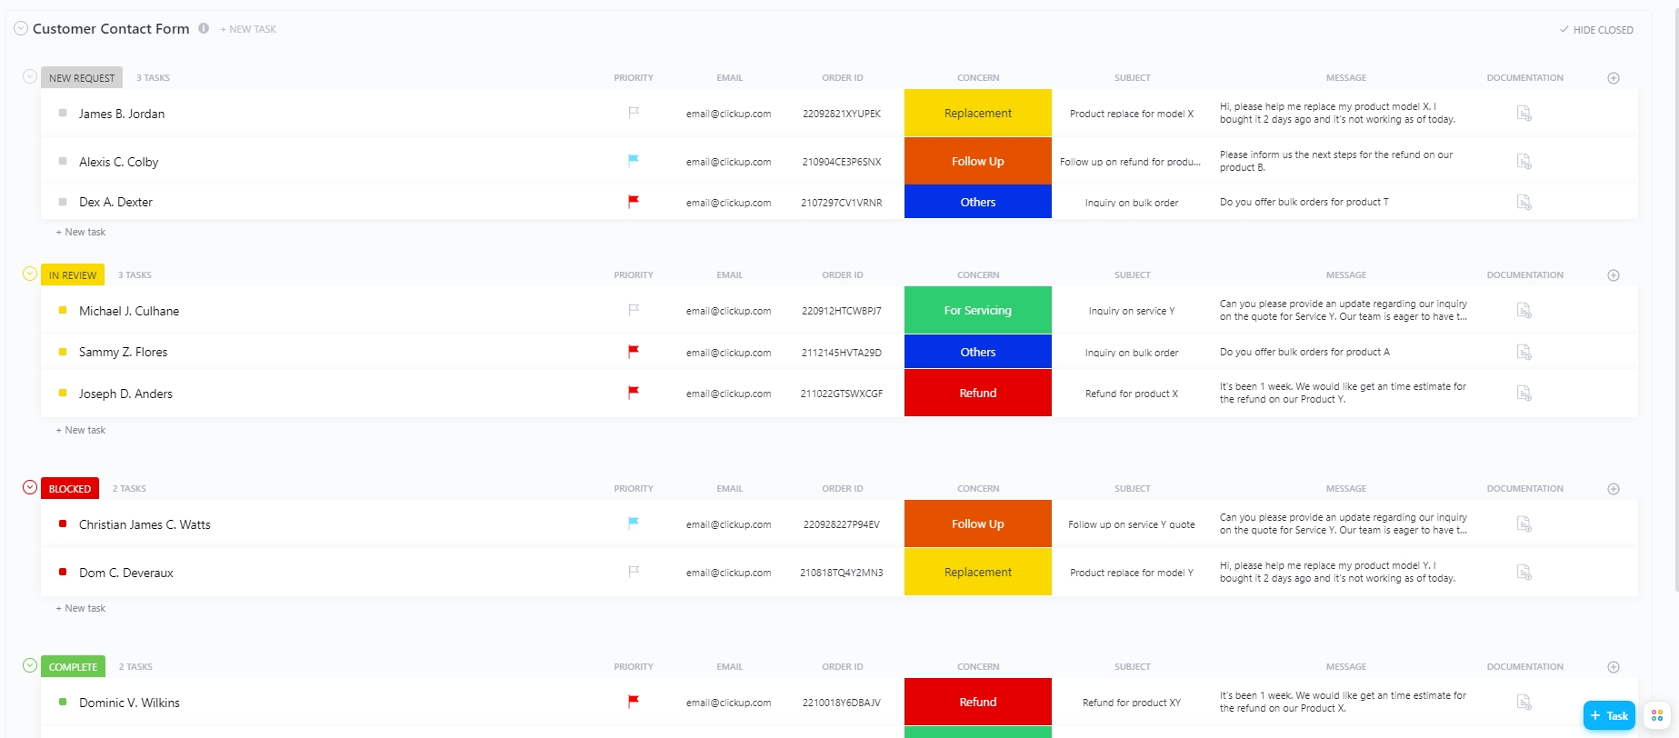
Task: Toggle status square for Dom C. Deveraux
Action: [x=63, y=572]
